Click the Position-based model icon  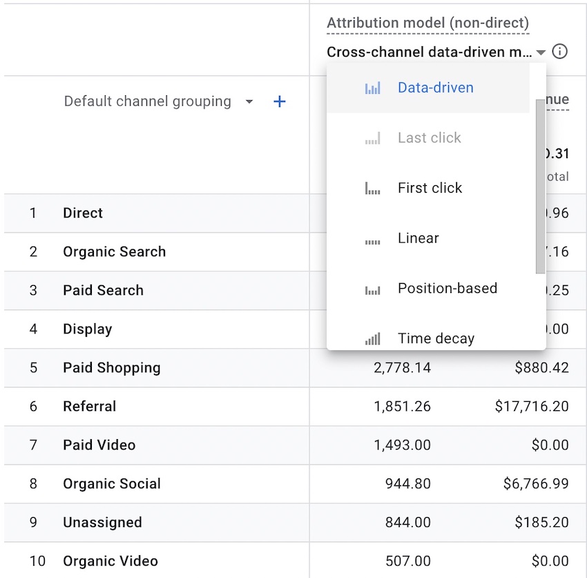(x=372, y=289)
